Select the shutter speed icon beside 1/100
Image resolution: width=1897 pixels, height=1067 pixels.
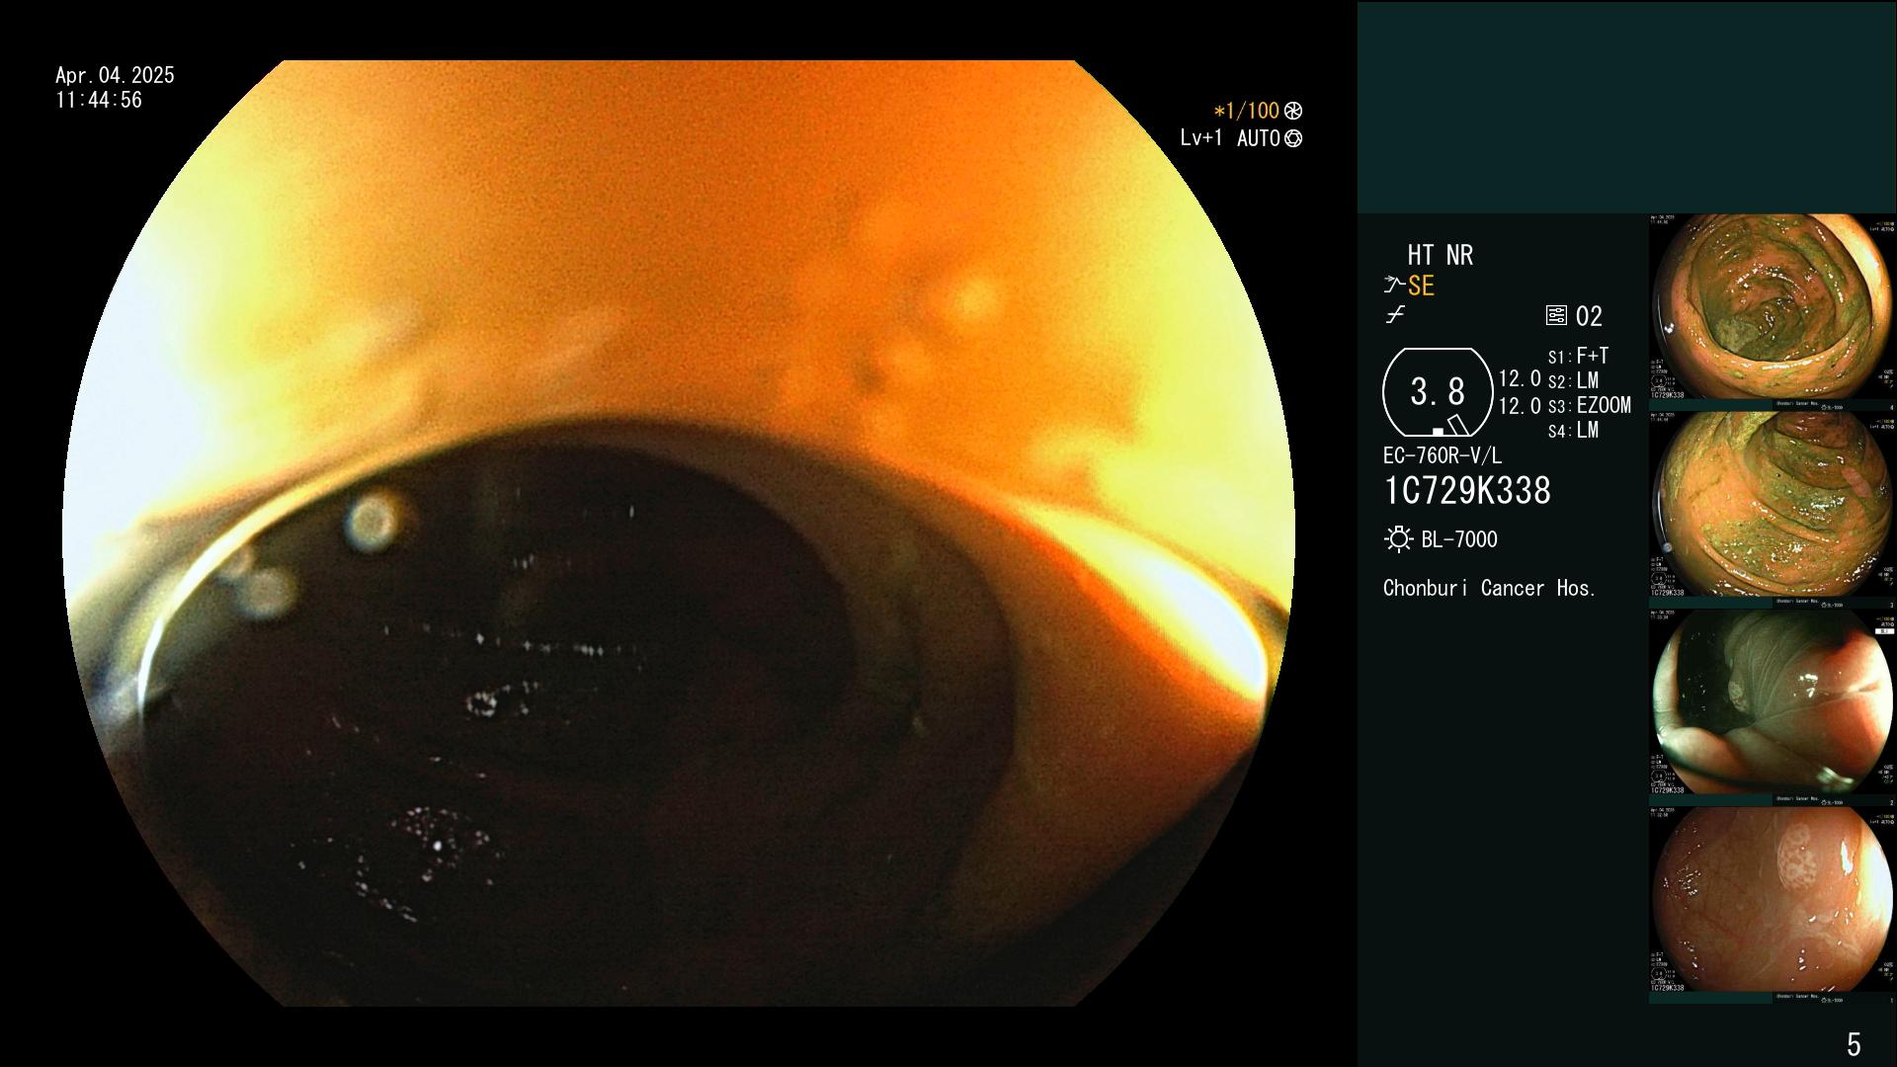click(1293, 112)
